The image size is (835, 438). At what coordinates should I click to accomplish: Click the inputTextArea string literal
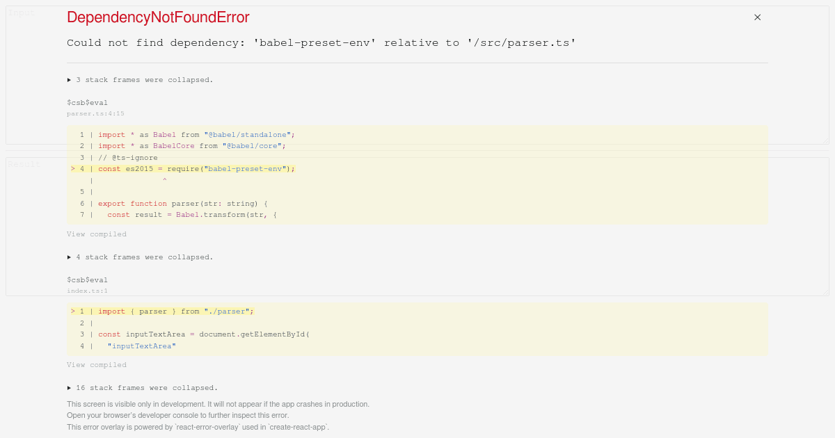pos(141,346)
